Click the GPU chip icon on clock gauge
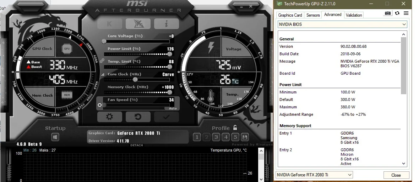 [67, 49]
